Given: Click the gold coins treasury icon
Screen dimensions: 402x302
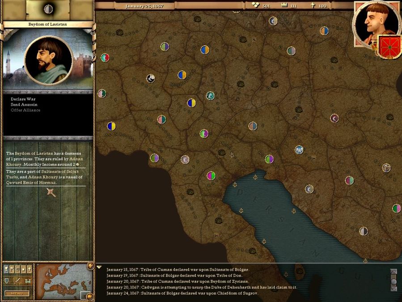Looking at the screenshot, I should coord(255,5).
